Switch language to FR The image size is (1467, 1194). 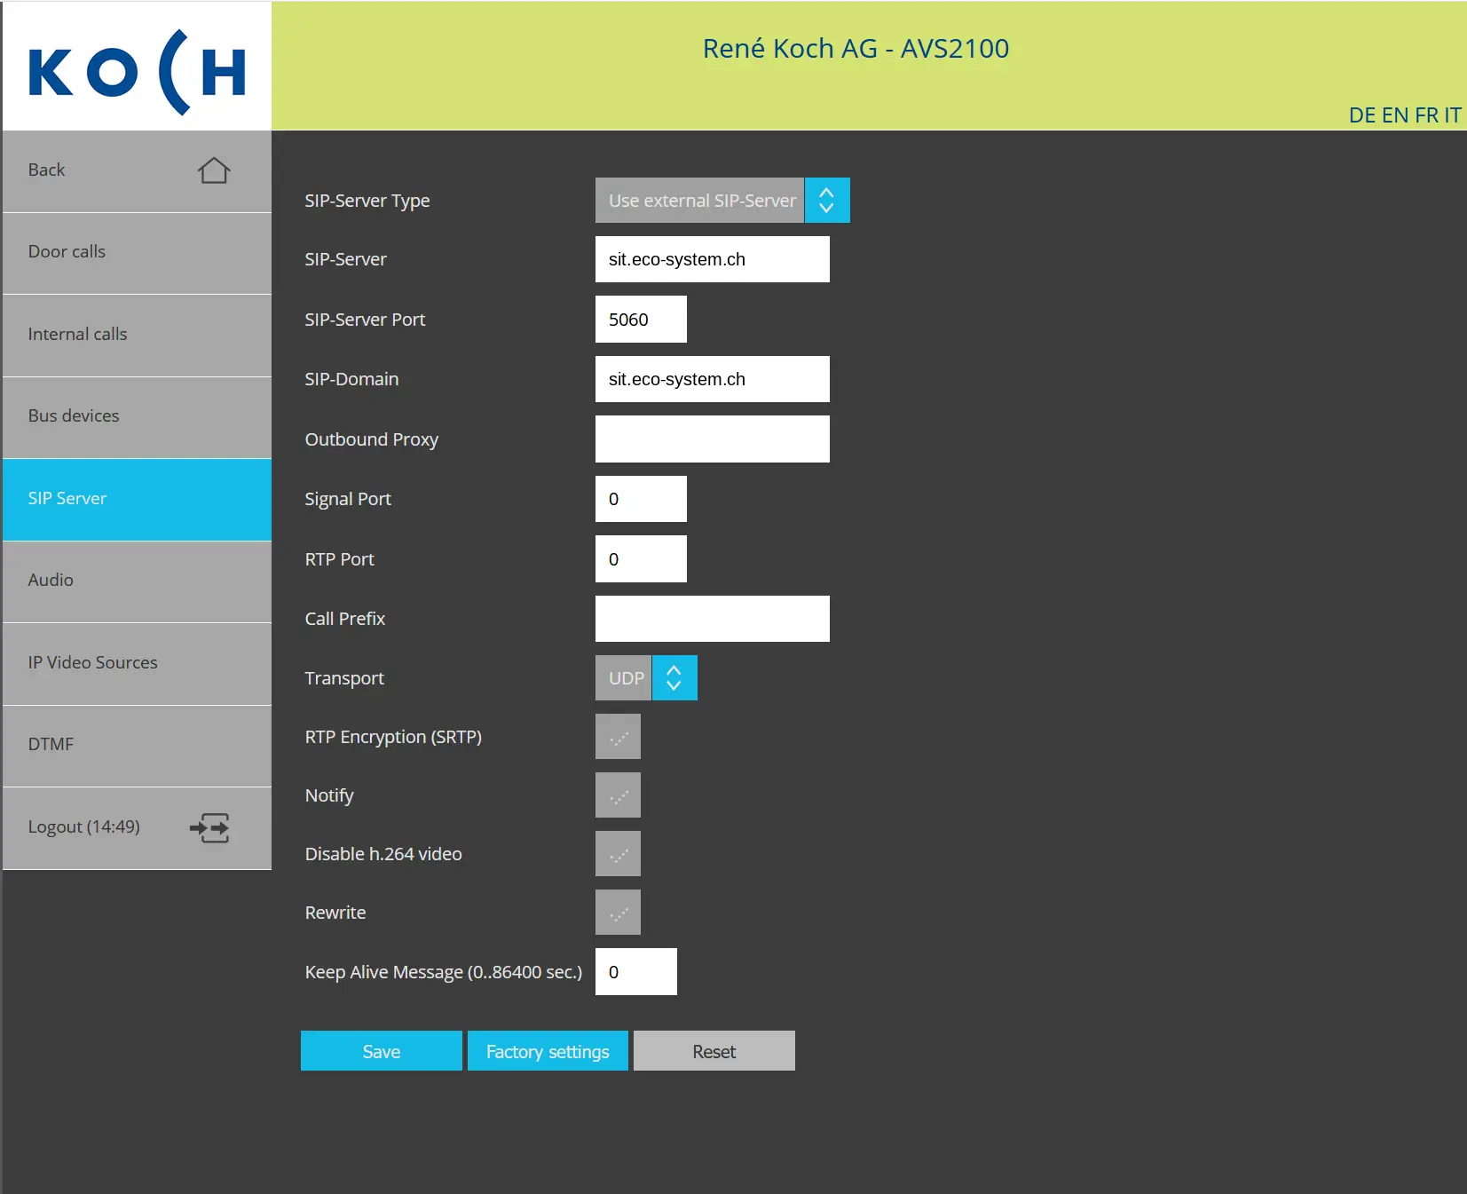[1426, 115]
